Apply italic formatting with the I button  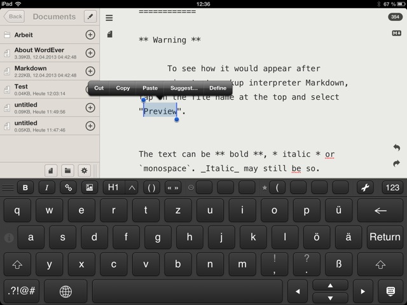pyautogui.click(x=46, y=187)
